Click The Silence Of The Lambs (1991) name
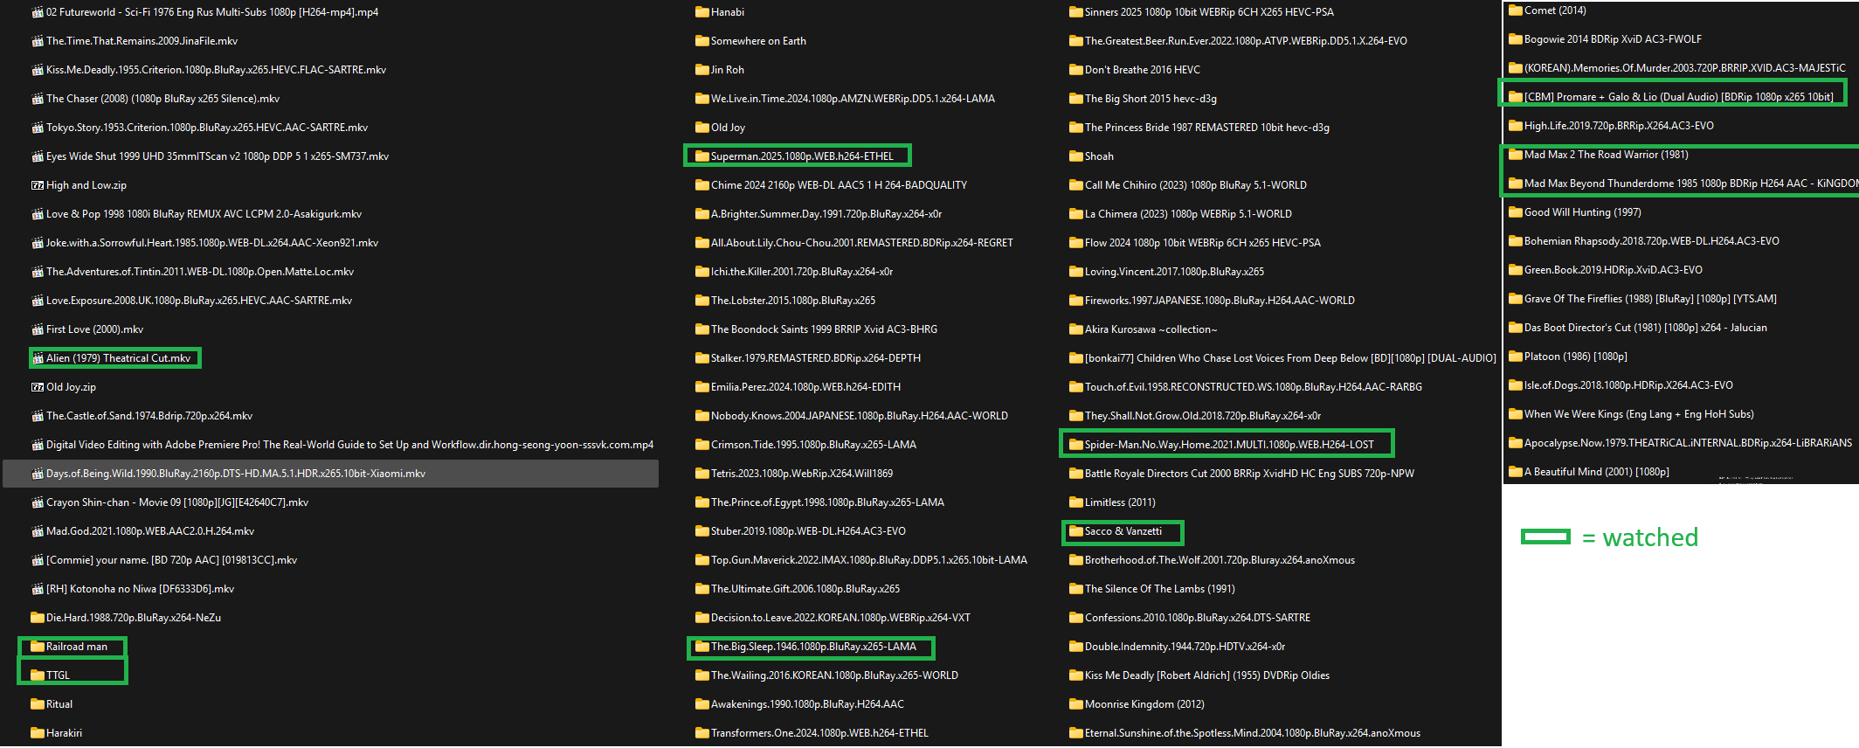The width and height of the screenshot is (1859, 748). click(1160, 589)
